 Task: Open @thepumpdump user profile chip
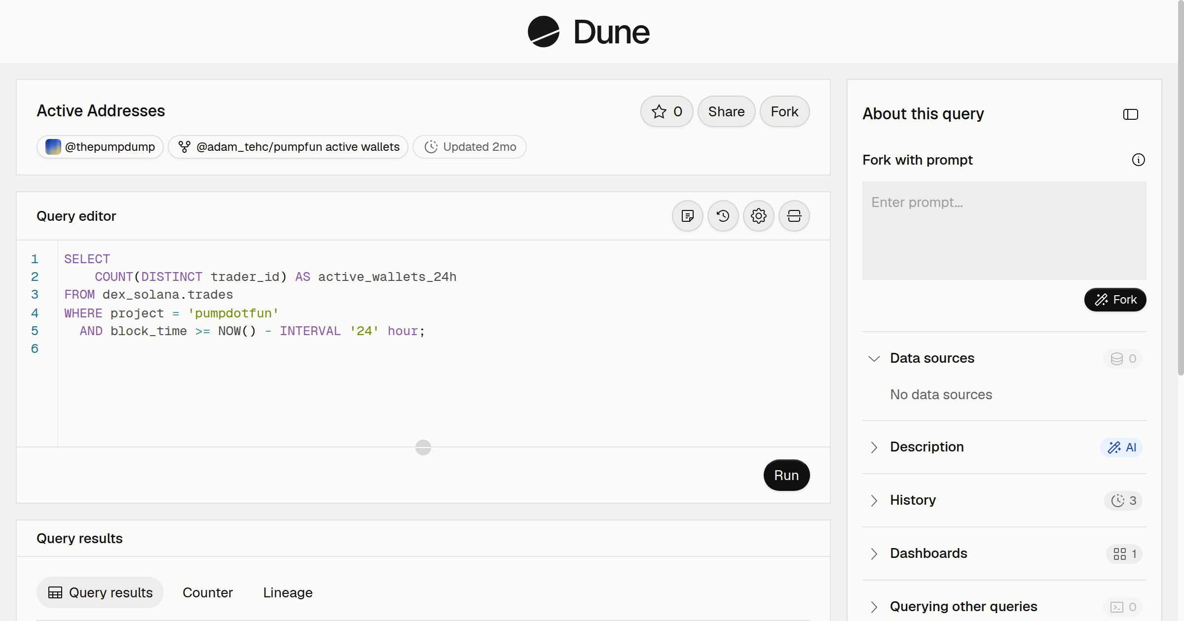pos(100,147)
